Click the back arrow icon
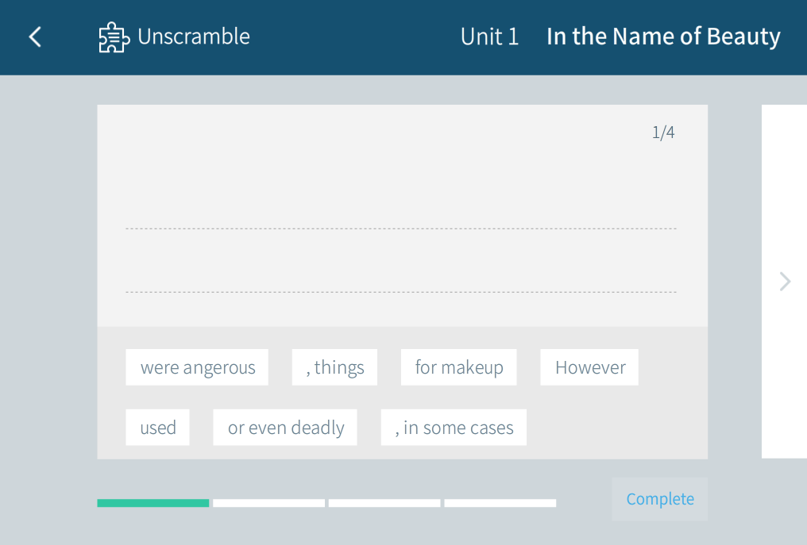Image resolution: width=807 pixels, height=545 pixels. pyautogui.click(x=35, y=36)
